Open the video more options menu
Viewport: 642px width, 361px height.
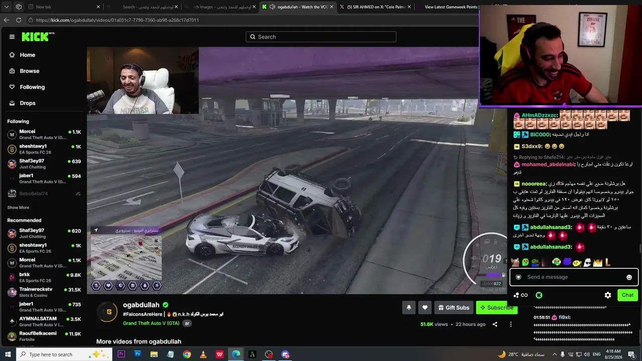[x=511, y=324]
